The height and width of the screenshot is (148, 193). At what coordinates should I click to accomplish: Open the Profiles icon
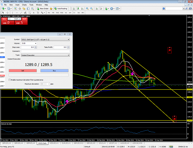(x=9, y=9)
